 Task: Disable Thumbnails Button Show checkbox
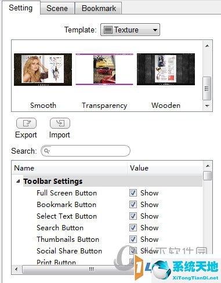[x=133, y=239]
